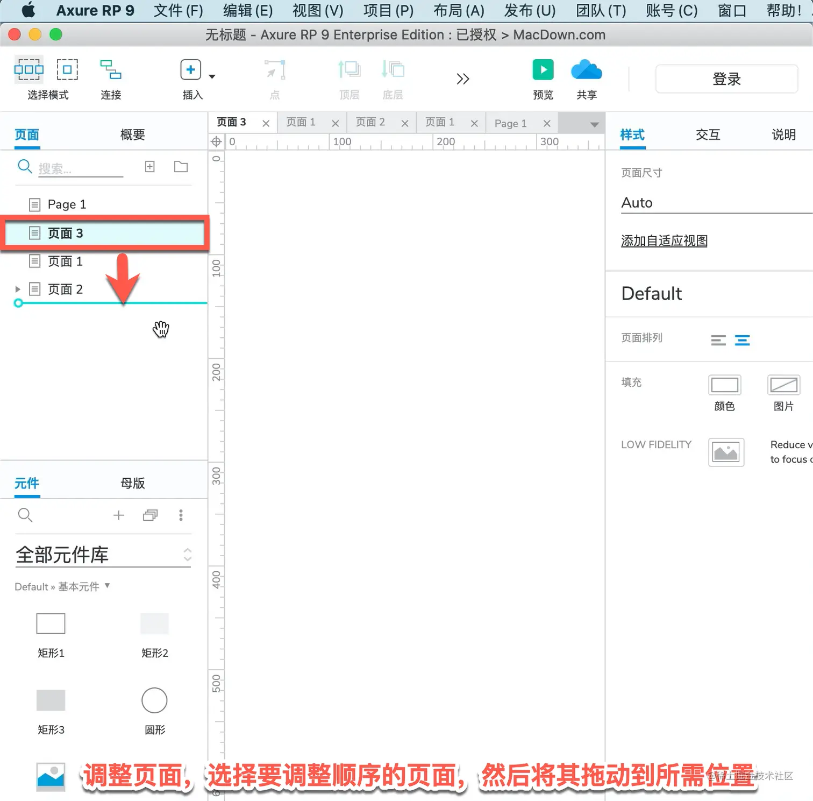Click the Add Page icon
This screenshot has height=801, width=813.
[x=150, y=167]
